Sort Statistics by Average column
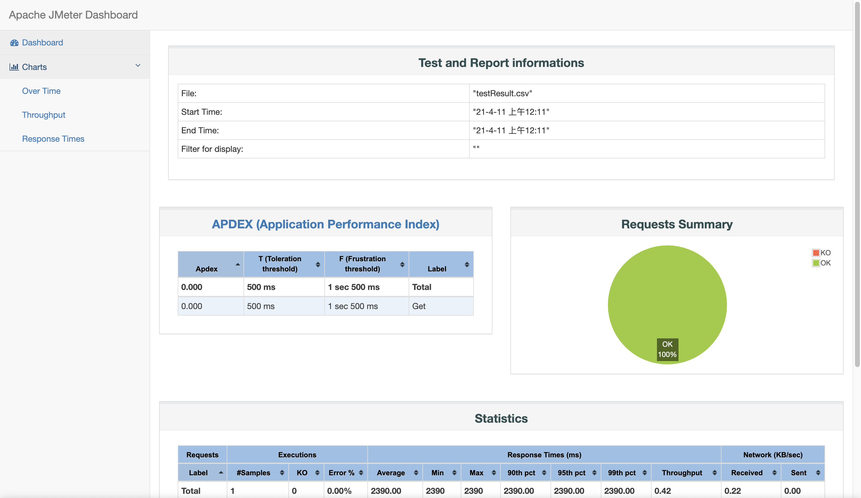Viewport: 861px width, 498px height. [x=395, y=473]
